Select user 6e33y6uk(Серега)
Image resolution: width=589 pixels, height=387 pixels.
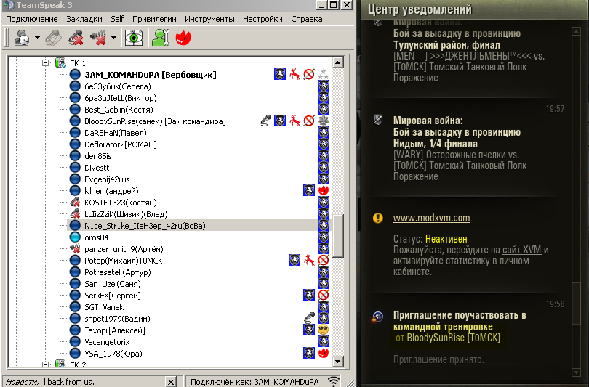pyautogui.click(x=118, y=86)
